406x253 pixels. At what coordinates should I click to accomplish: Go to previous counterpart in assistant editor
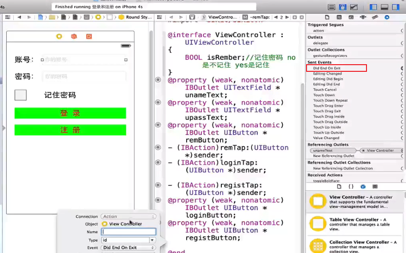pyautogui.click(x=276, y=17)
